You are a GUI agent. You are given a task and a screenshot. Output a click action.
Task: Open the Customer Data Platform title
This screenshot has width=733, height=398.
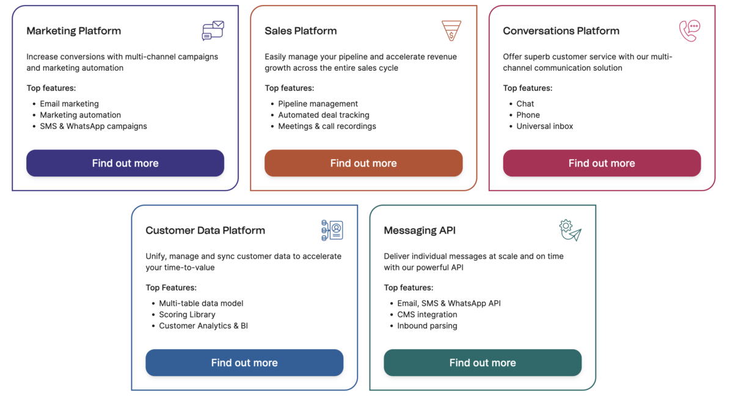205,231
